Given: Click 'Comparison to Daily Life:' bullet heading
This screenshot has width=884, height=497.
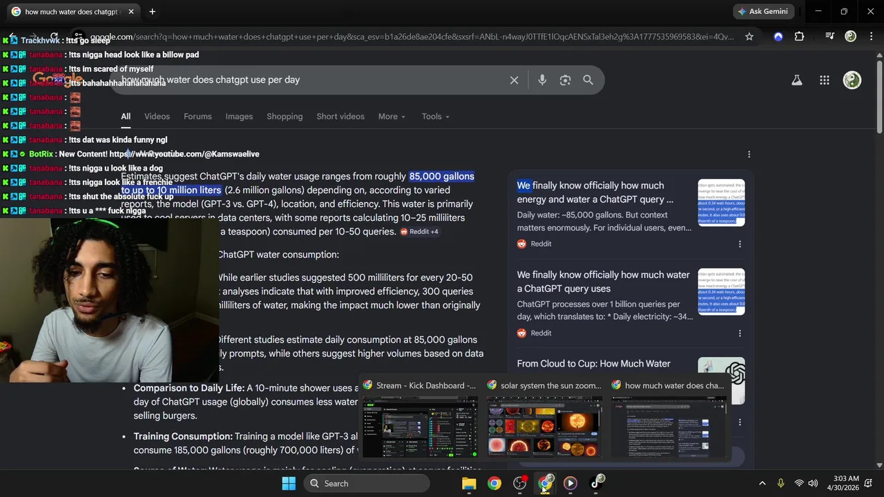Looking at the screenshot, I should coord(189,388).
